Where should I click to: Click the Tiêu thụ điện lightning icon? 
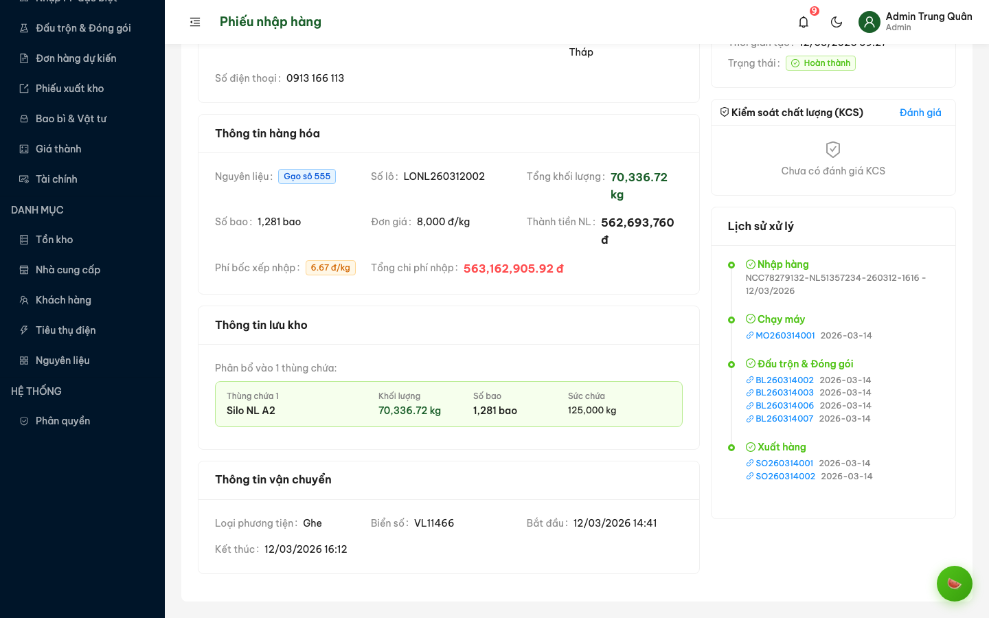coord(24,330)
